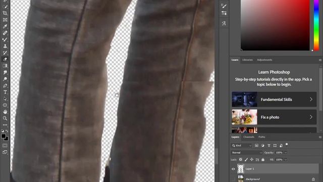The height and width of the screenshot is (182, 323).
Task: Open the Normal blend mode dropdown
Action: [247, 153]
